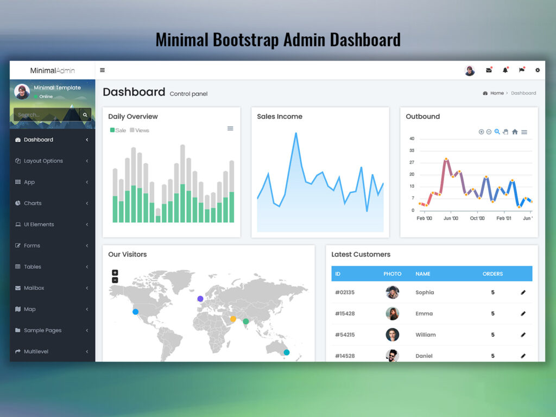
Task: Click customer ID #54215
Action: coord(345,334)
